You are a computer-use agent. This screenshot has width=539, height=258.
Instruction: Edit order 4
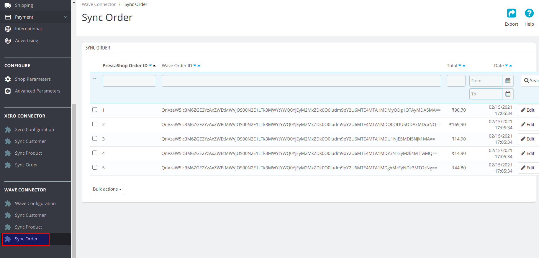(x=528, y=153)
